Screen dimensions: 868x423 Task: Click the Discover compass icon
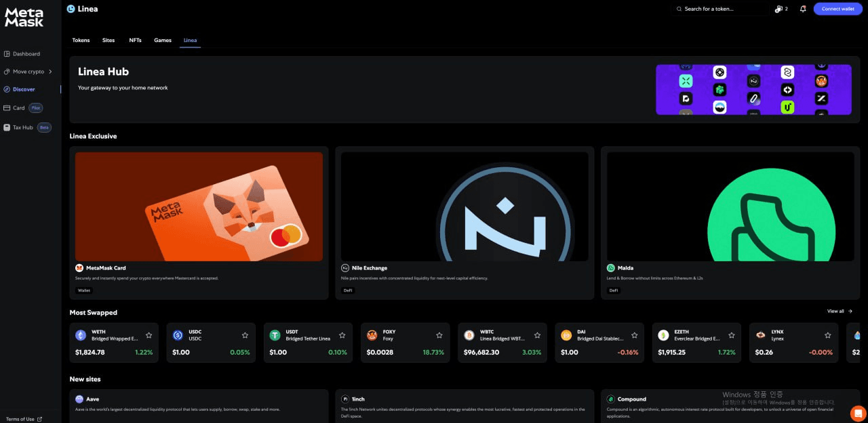[7, 89]
